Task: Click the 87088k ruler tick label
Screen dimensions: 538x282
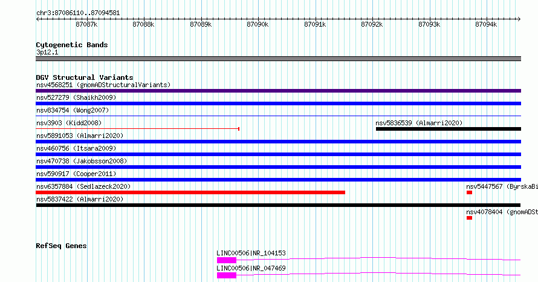Action: pyautogui.click(x=143, y=24)
